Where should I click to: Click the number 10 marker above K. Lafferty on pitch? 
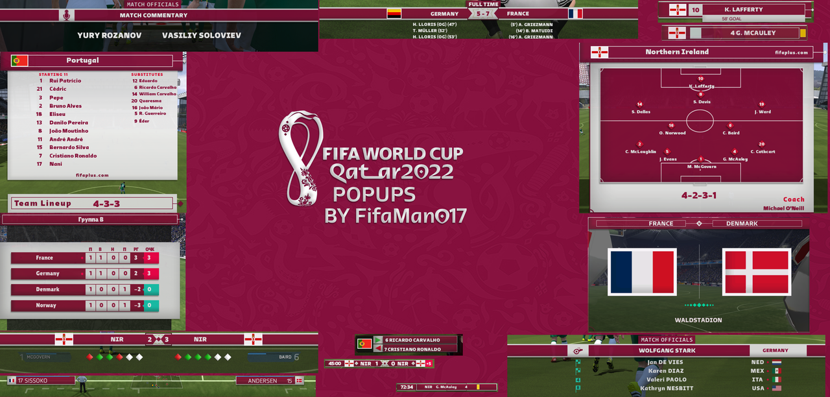click(x=700, y=78)
